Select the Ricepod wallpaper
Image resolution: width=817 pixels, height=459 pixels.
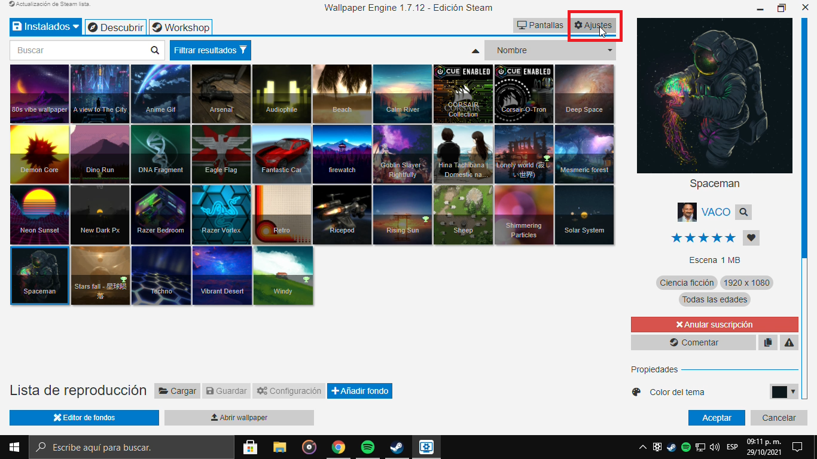coord(342,215)
